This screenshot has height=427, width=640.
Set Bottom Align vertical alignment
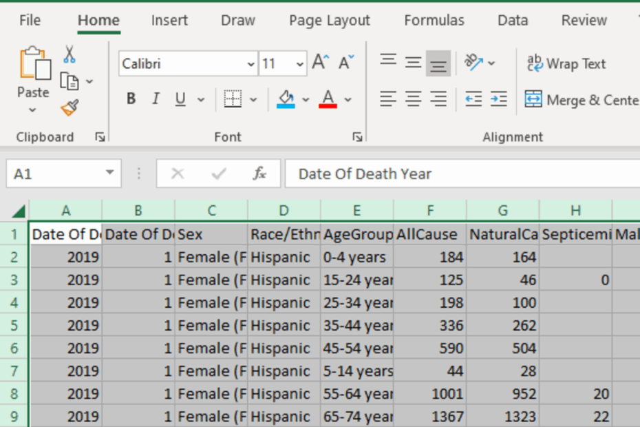pyautogui.click(x=438, y=63)
